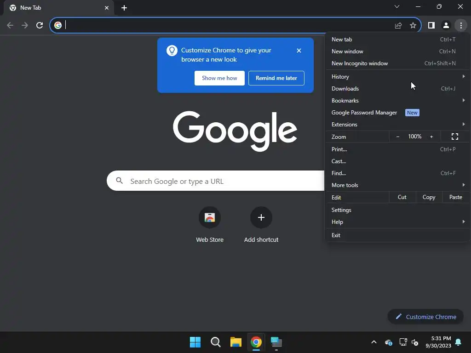Open taskbar Search icon

[215, 342]
